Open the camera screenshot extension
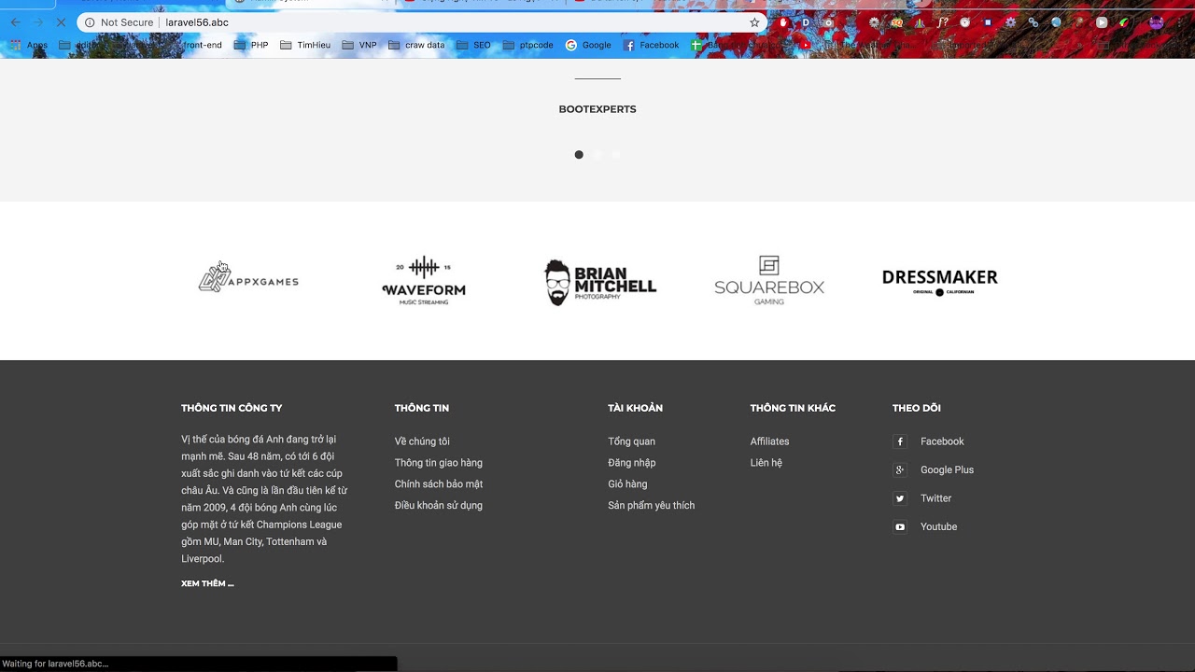 828,22
